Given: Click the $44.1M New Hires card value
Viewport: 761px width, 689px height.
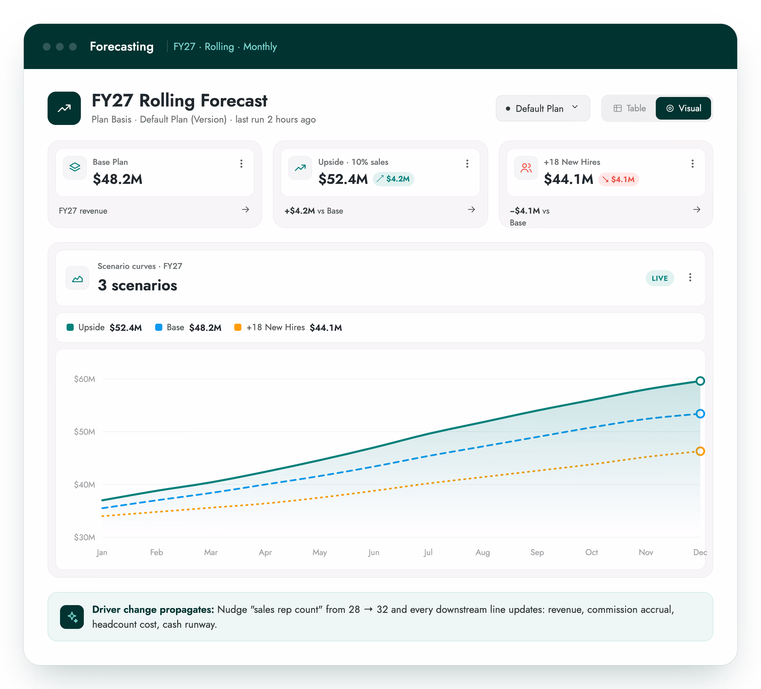Looking at the screenshot, I should [x=568, y=179].
